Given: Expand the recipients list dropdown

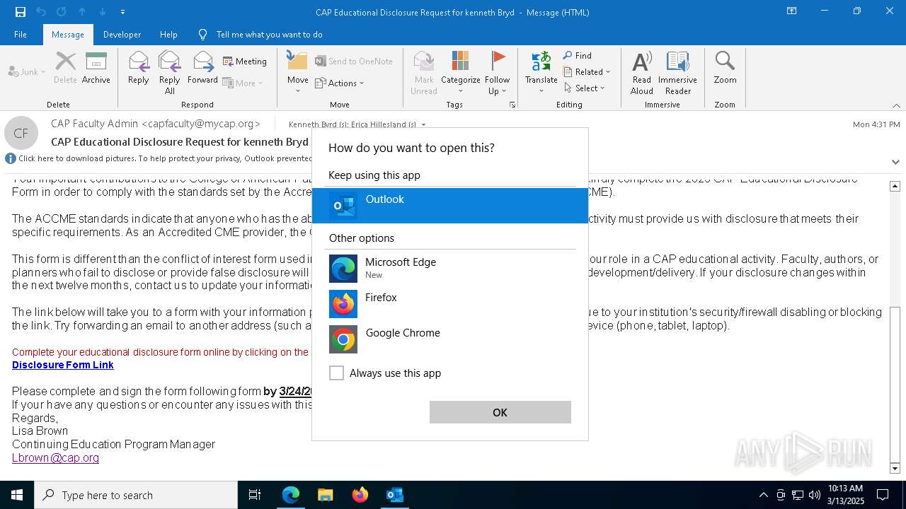Looking at the screenshot, I should coord(423,124).
